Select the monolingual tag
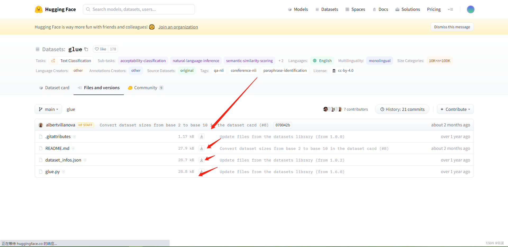Viewport: 508px width, 247px height. coord(380,61)
